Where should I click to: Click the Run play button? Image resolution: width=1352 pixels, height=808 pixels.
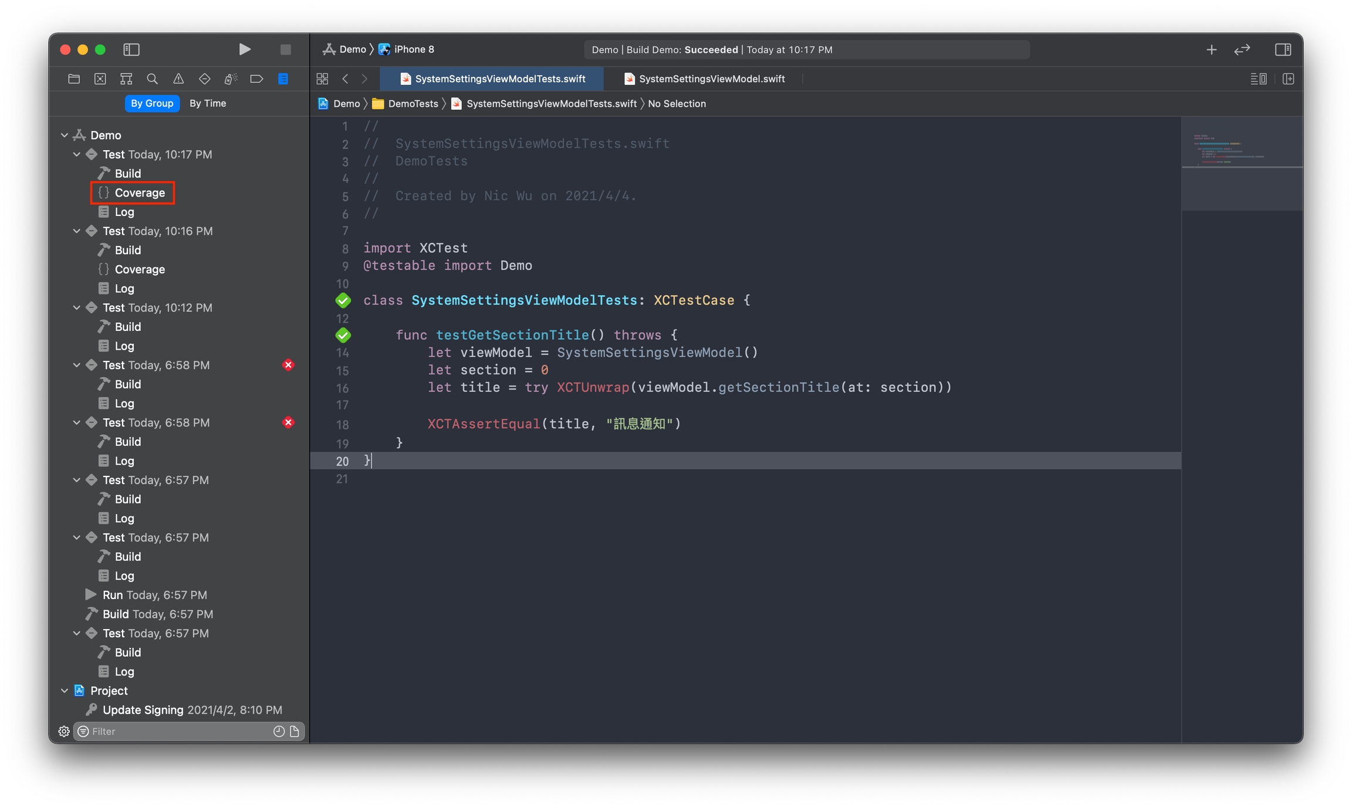point(245,49)
